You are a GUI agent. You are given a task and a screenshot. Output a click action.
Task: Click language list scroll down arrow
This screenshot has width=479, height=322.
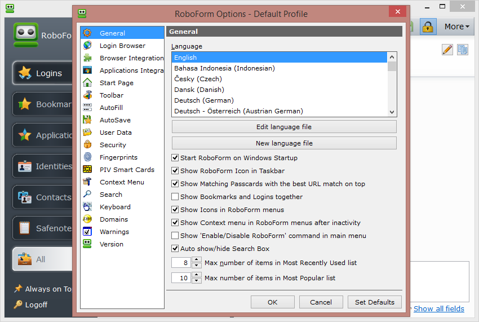coord(392,112)
